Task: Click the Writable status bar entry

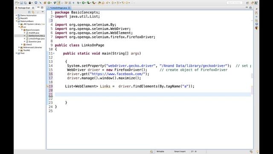Action: click(x=160, y=151)
